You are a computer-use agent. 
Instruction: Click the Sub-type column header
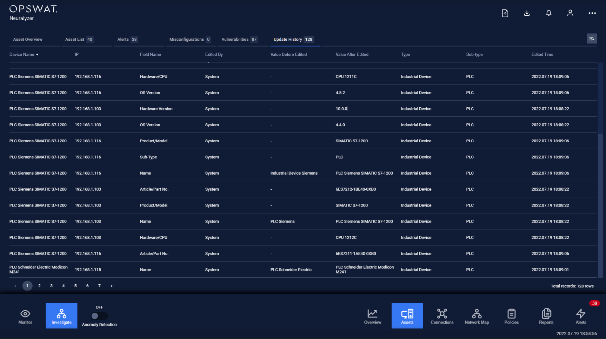tap(474, 54)
